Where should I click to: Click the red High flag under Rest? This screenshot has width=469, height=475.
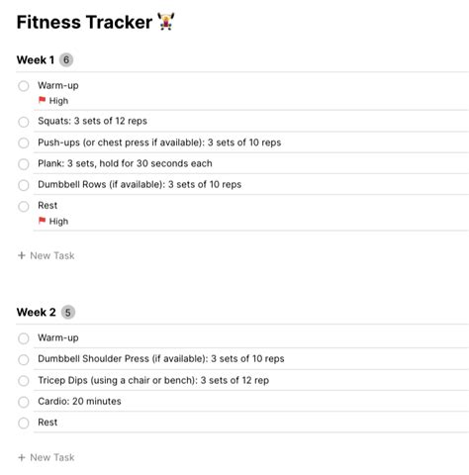point(42,221)
